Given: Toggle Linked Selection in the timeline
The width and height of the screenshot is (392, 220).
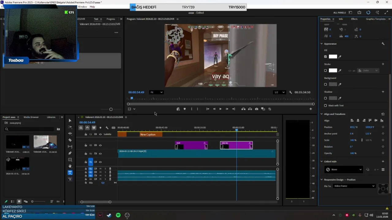Looking at the screenshot, I should coord(94,128).
